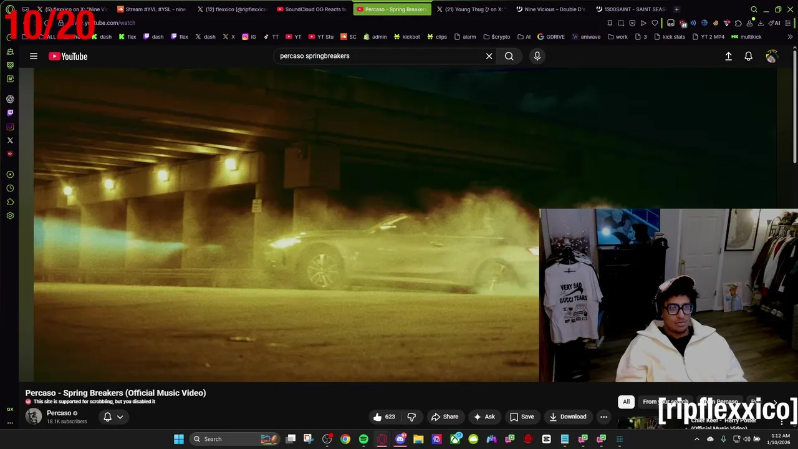Show overflow bookmarks double chevron
Screen dimensions: 798x449
click(790, 37)
